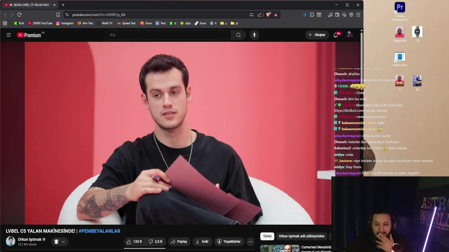Open the Kick bookmark
The image size is (449, 252).
pos(19,23)
